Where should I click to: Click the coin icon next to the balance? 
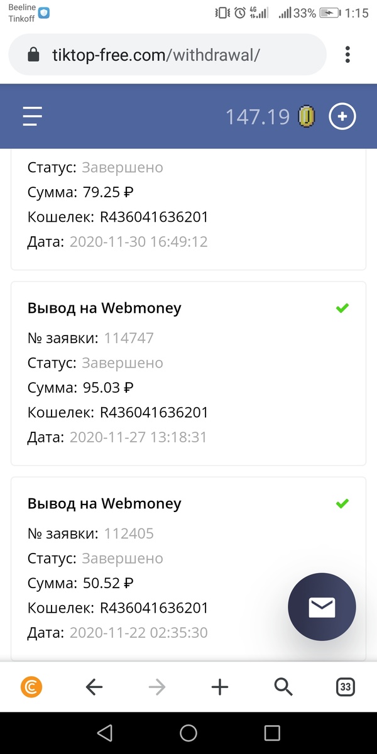(x=306, y=116)
